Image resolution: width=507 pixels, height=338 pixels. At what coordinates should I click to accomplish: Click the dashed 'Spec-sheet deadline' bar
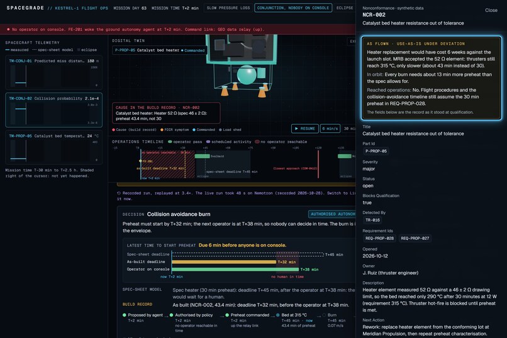click(248, 254)
